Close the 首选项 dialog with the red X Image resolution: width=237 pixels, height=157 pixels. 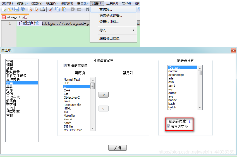click(233, 50)
